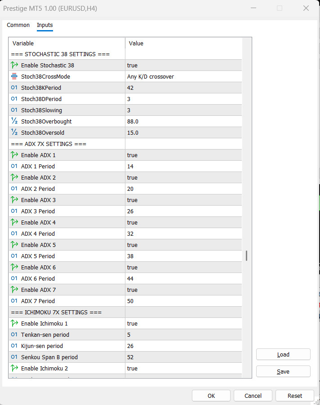The width and height of the screenshot is (320, 405).
Task: Save inputs with the Save button
Action: click(283, 371)
